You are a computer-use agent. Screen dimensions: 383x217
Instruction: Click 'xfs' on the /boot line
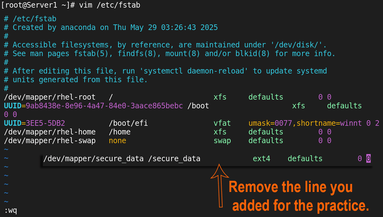[x=298, y=106]
